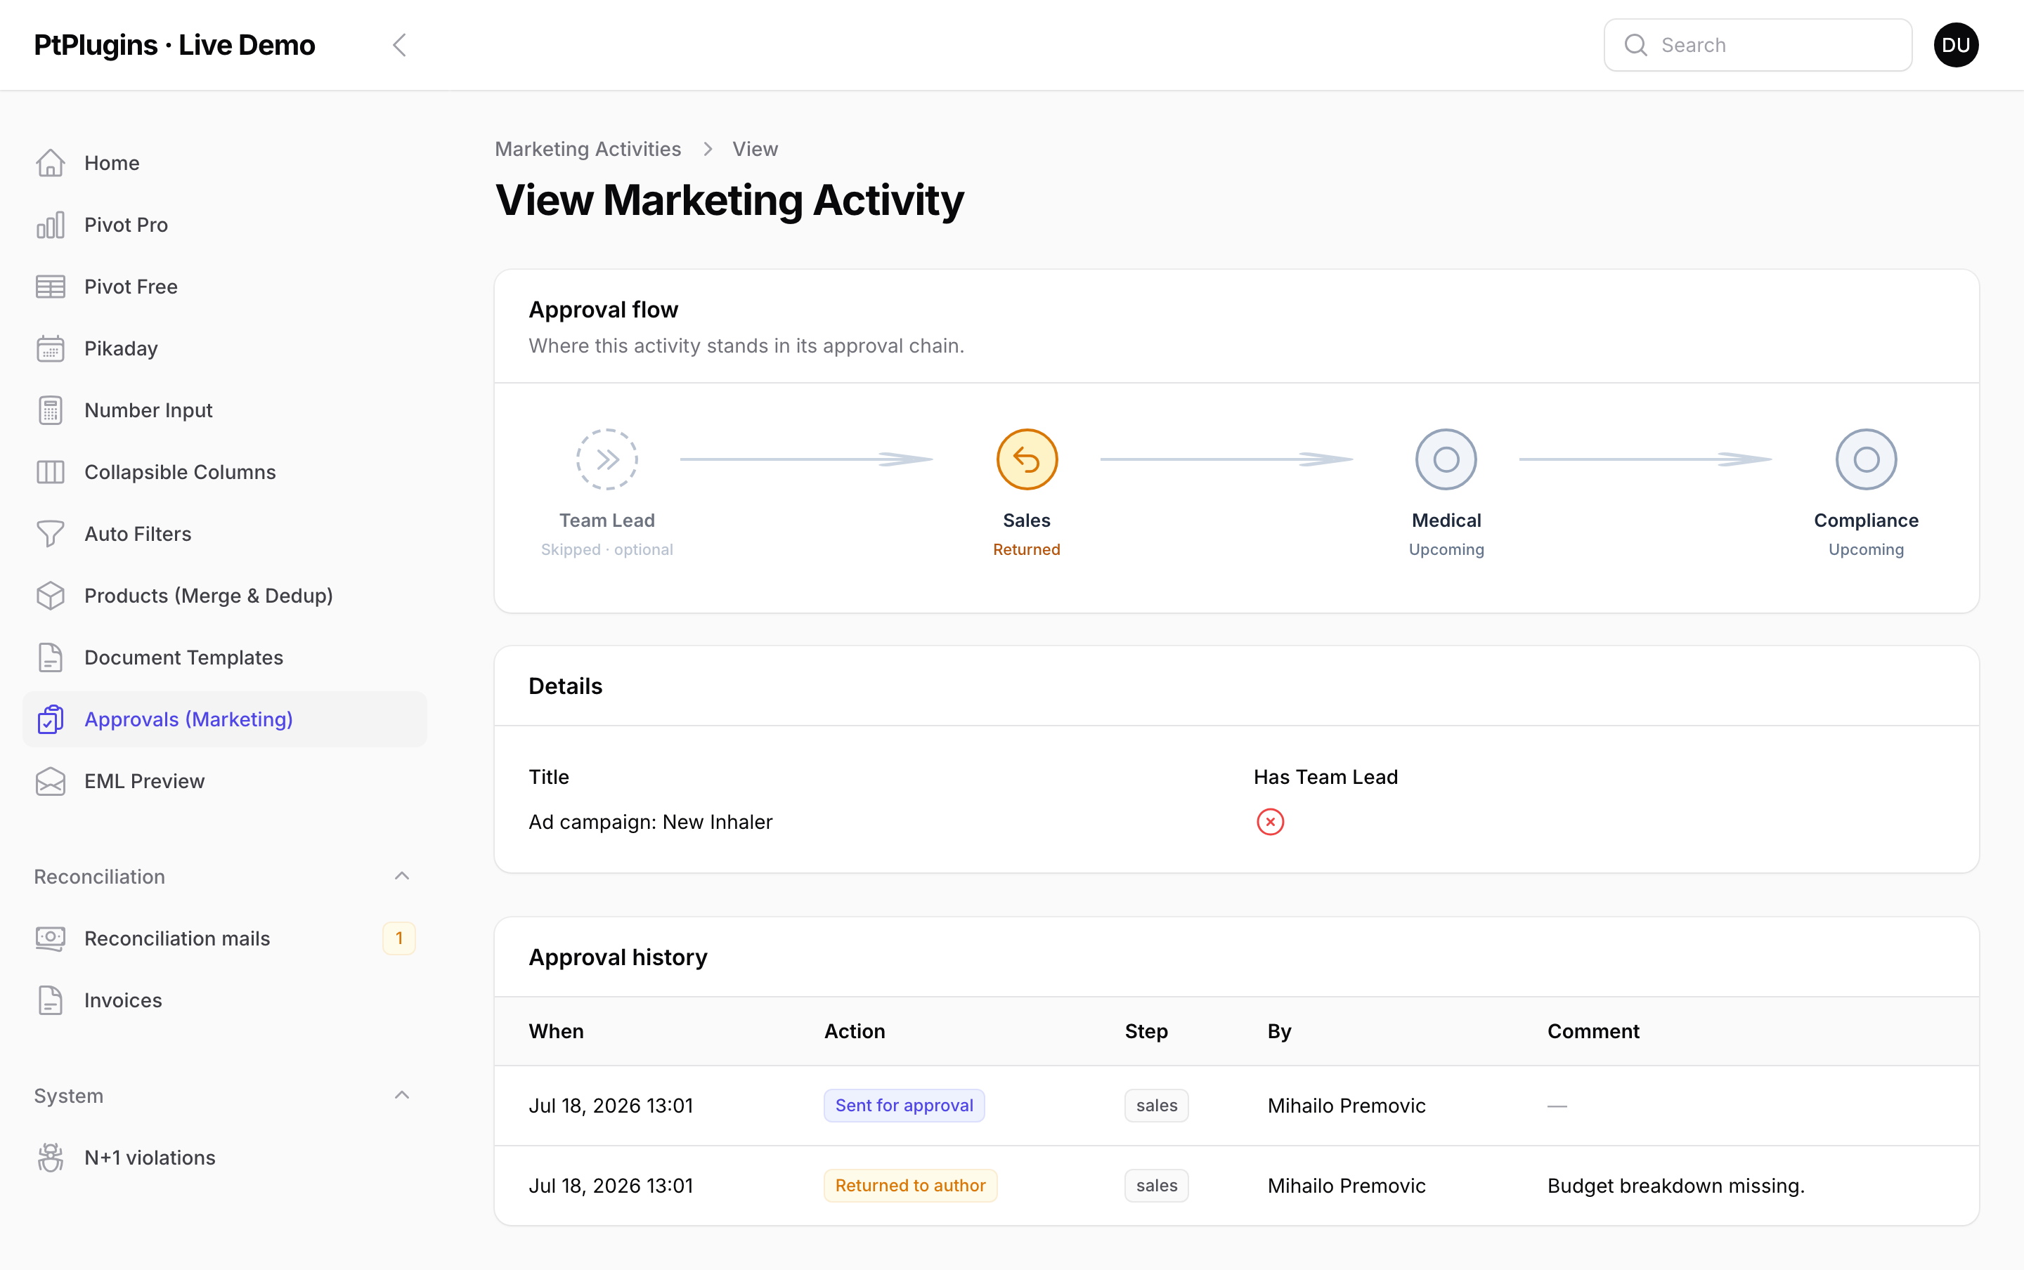
Task: Click the Pivot Free table icon
Action: [51, 287]
